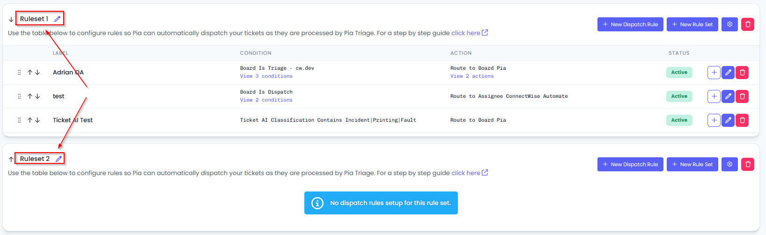
Task: Expand View 2 actions for Adrian QA
Action: (472, 76)
